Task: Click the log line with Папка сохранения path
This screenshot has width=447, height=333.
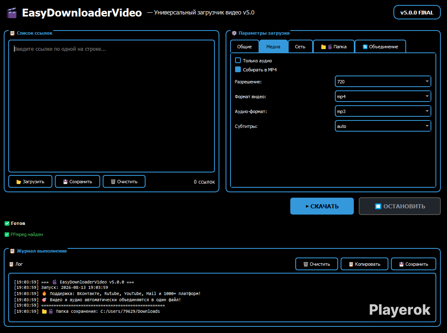Action: (x=87, y=311)
